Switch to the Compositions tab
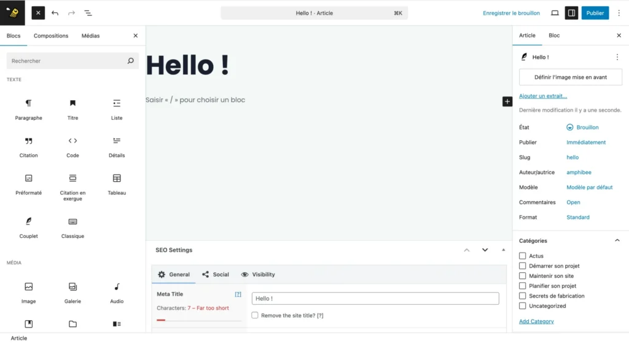 pos(51,36)
